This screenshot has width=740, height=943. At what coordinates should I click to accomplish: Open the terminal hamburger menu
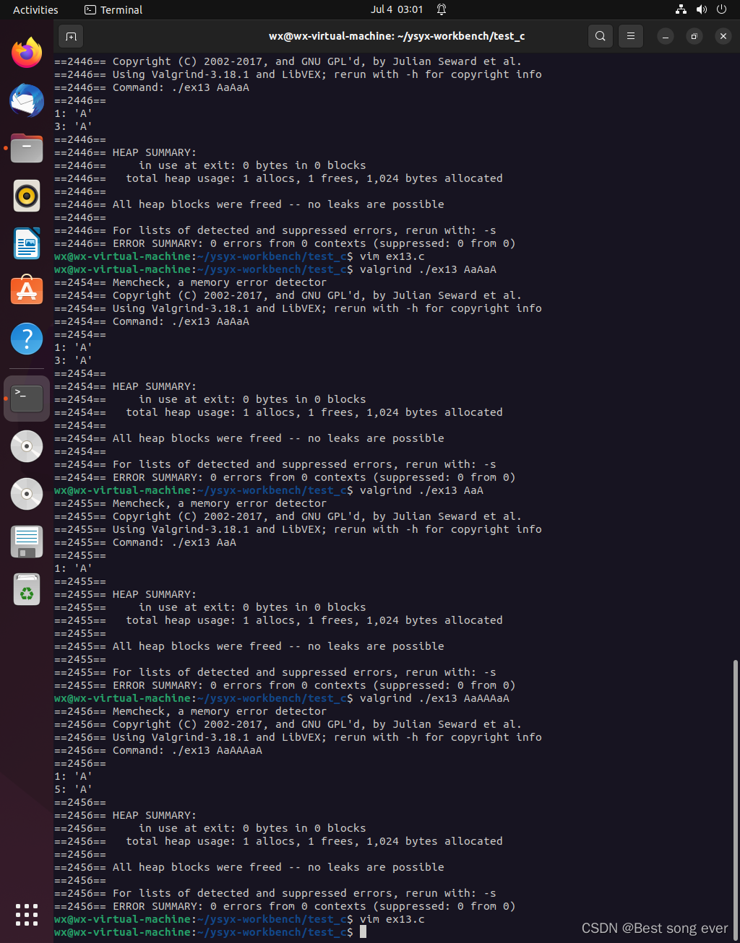tap(631, 36)
